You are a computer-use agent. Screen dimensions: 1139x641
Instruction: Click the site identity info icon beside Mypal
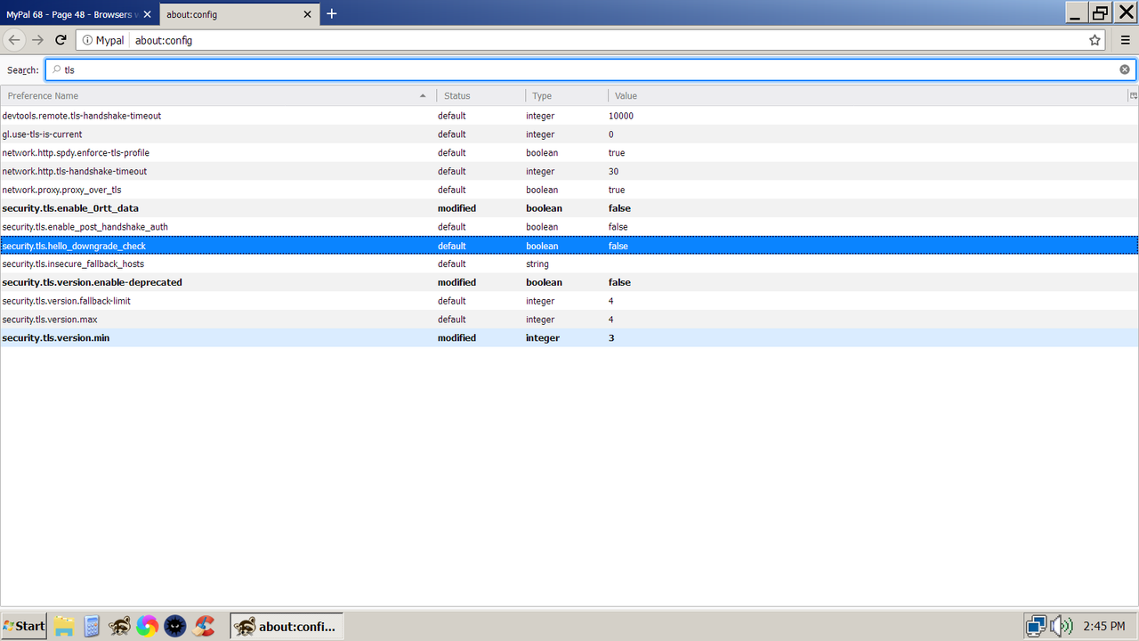[87, 40]
